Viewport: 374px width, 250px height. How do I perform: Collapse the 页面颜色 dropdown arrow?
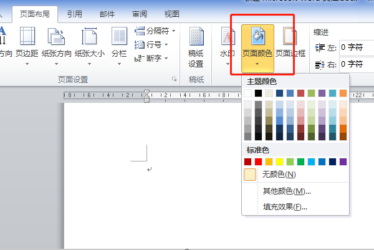click(257, 64)
